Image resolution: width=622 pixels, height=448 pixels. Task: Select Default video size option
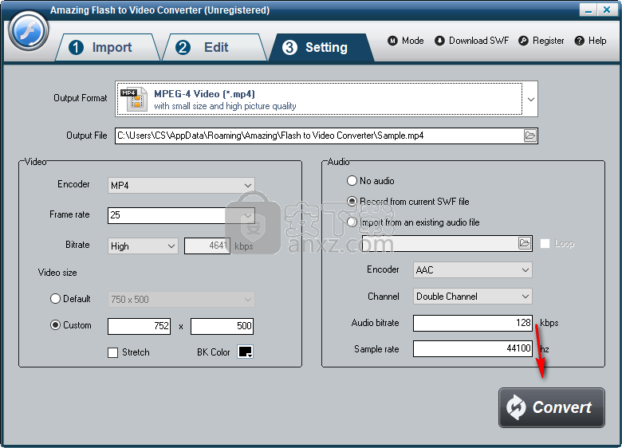pos(55,299)
